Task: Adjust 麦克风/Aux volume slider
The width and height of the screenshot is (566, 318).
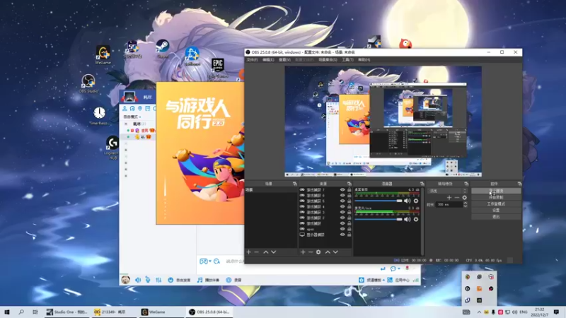Action: coord(379,219)
